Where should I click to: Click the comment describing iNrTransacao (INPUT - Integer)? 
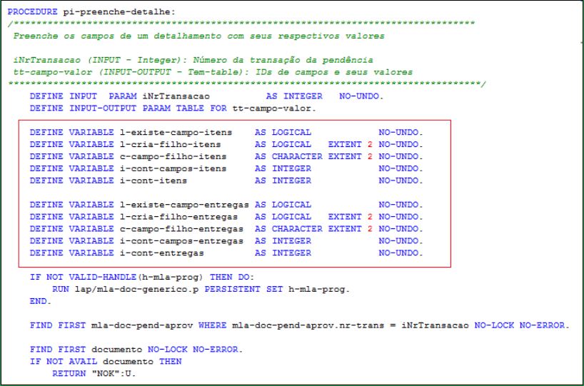pos(193,61)
